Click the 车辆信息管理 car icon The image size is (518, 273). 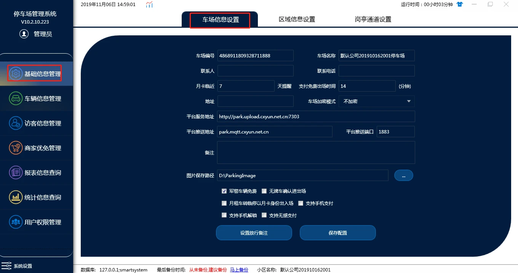point(16,98)
